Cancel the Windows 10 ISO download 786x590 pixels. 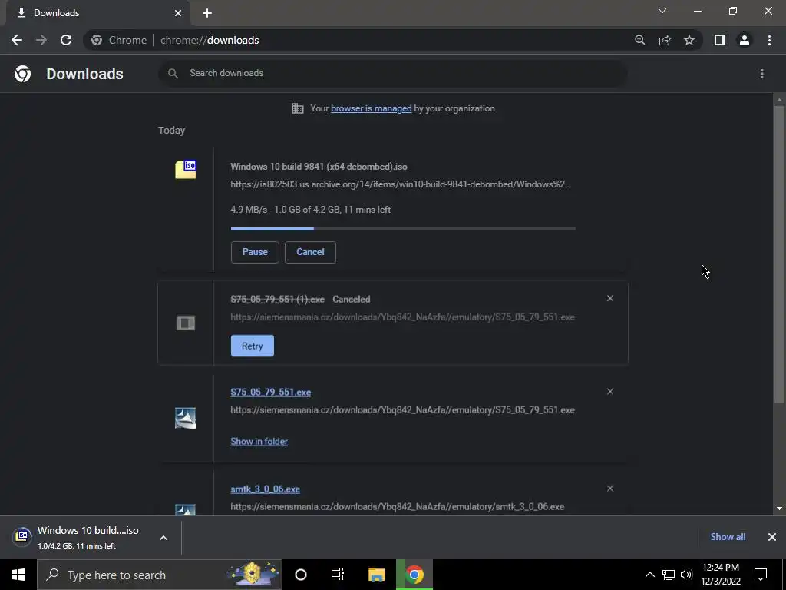point(310,252)
